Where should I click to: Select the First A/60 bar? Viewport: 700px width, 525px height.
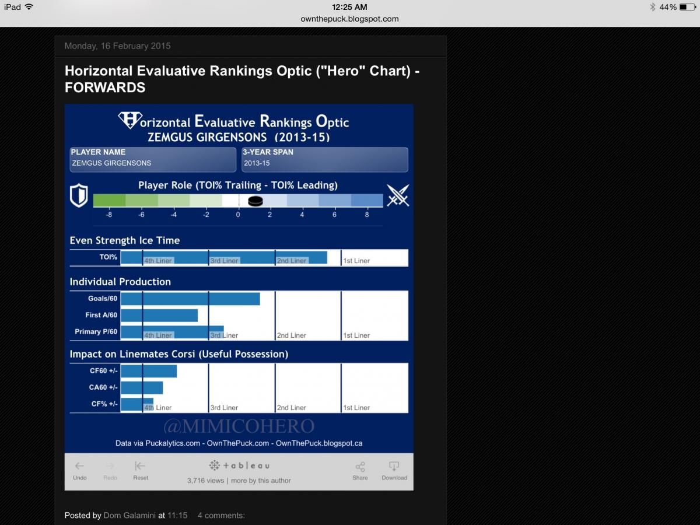(x=159, y=316)
